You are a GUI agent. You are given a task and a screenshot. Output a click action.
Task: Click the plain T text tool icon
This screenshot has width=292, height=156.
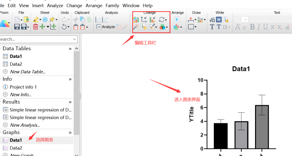212,27
